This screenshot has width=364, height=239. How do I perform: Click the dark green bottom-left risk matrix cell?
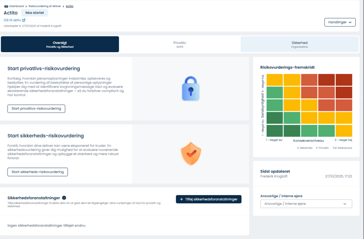(x=274, y=131)
